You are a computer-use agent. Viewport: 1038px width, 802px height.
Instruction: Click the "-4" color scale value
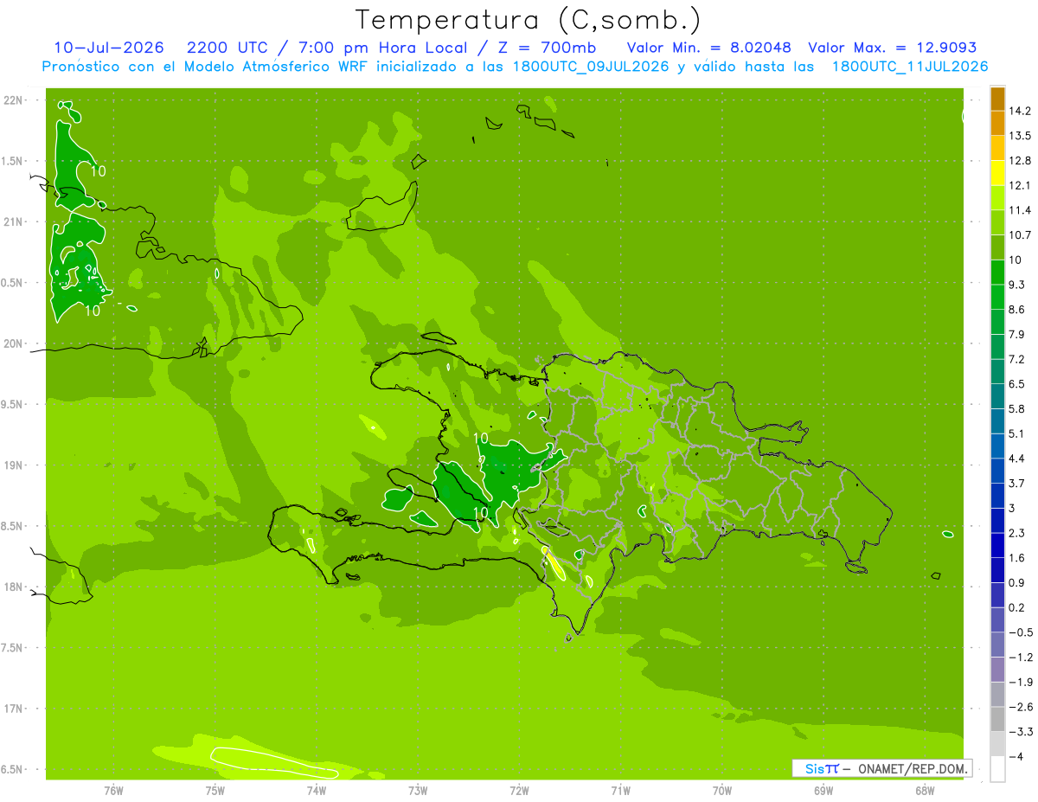click(1016, 756)
